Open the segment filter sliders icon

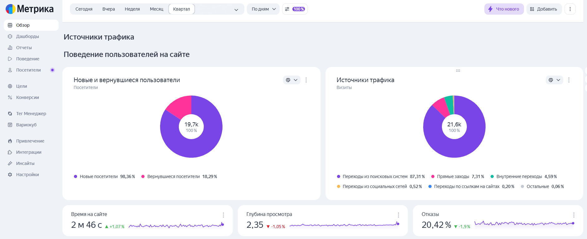(287, 9)
